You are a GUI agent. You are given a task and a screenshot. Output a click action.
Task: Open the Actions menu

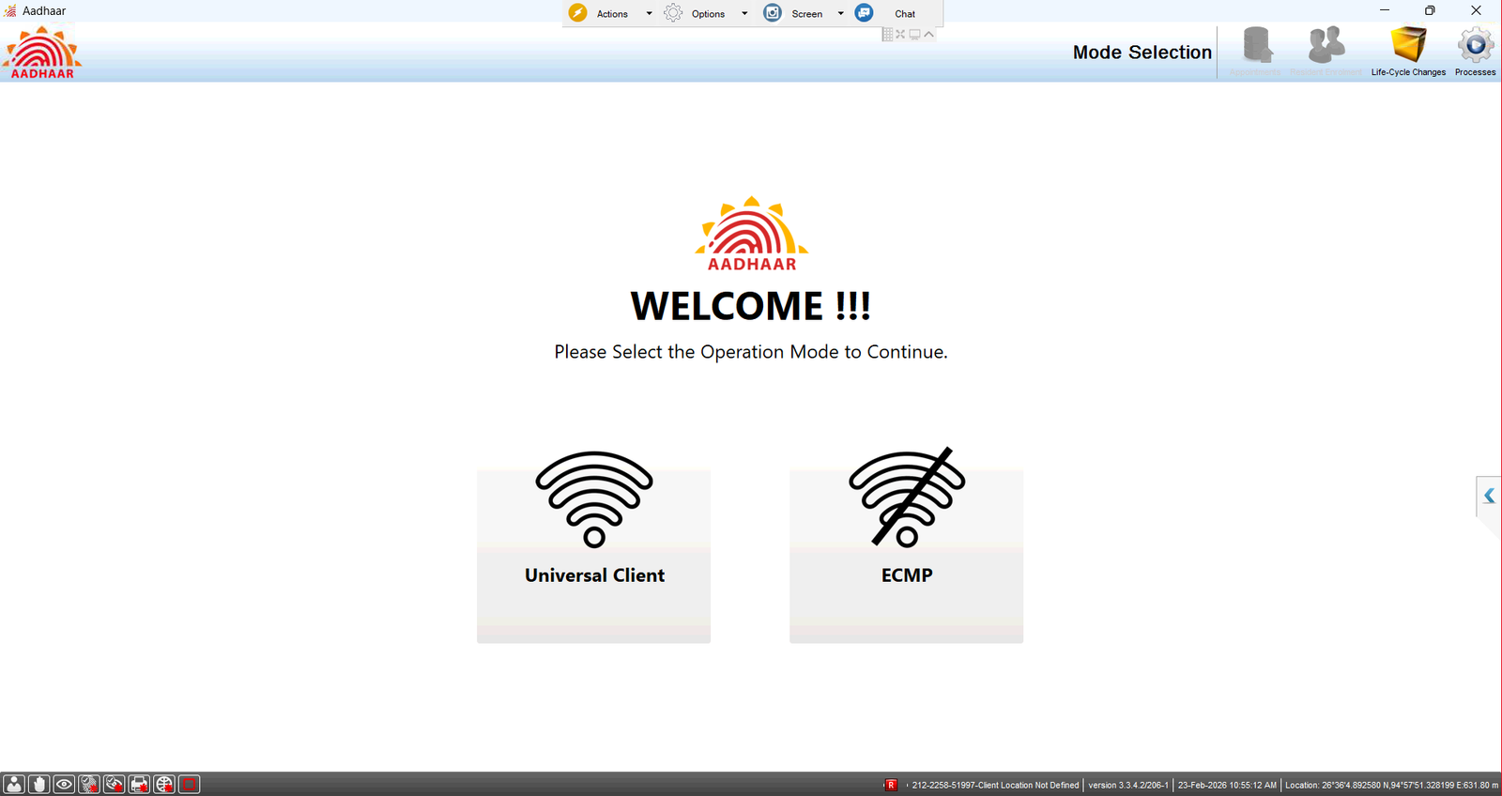(612, 14)
